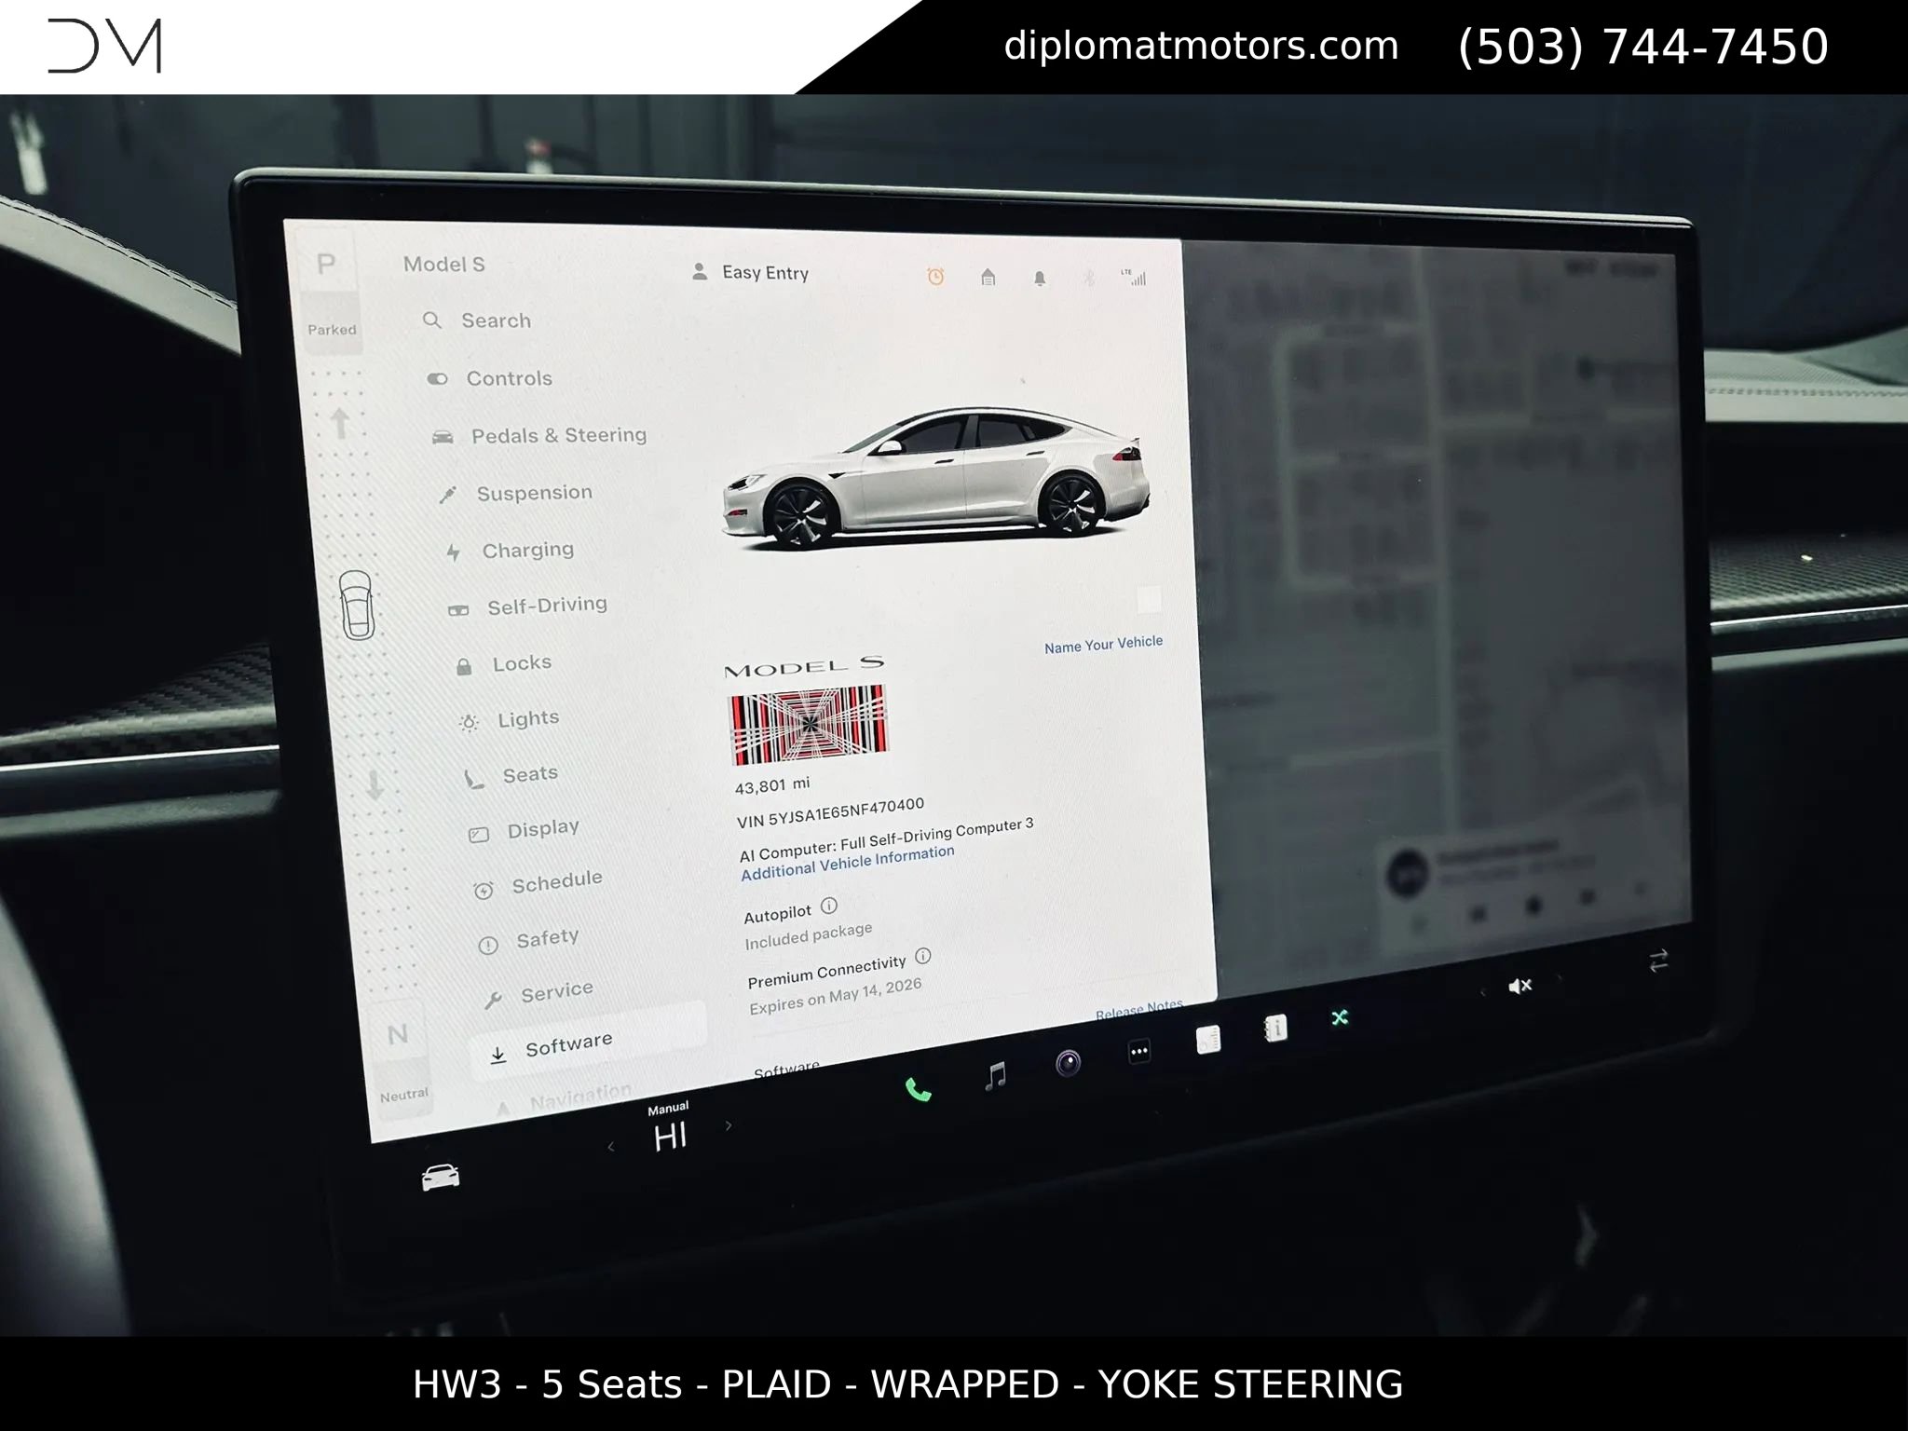1908x1431 pixels.
Task: Open the manual info app icon
Action: pyautogui.click(x=1275, y=1029)
